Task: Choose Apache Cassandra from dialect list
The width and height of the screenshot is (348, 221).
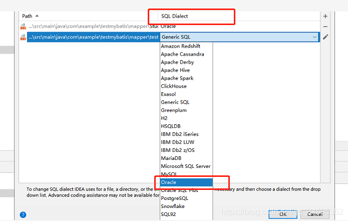Action: tap(186, 54)
